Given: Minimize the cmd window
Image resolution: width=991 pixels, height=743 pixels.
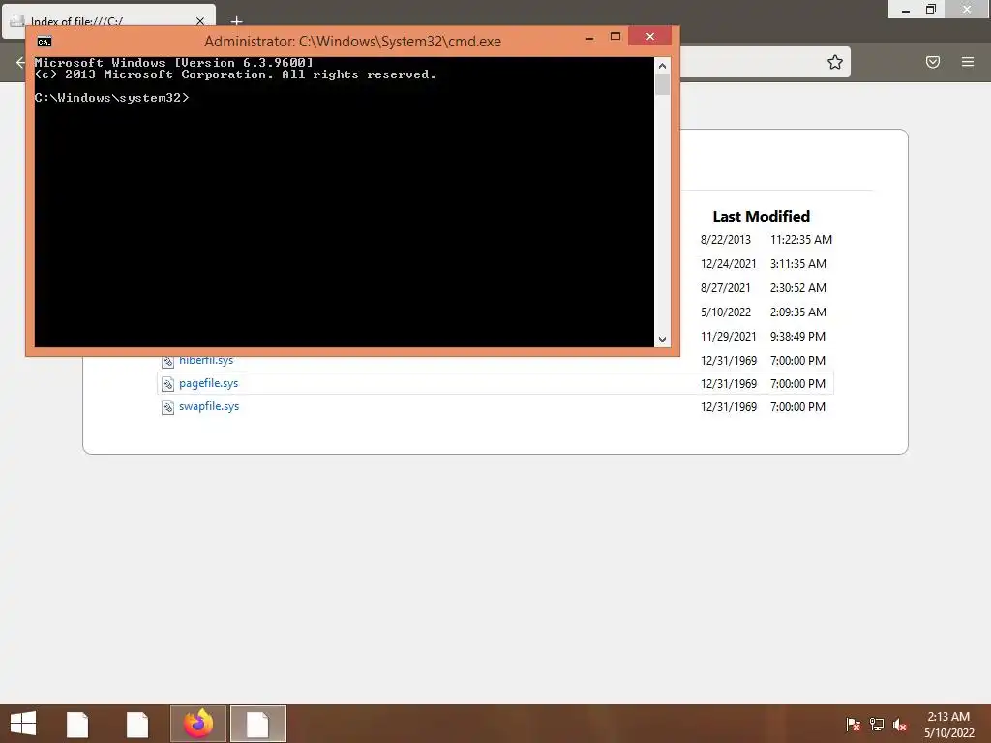Looking at the screenshot, I should coord(589,37).
